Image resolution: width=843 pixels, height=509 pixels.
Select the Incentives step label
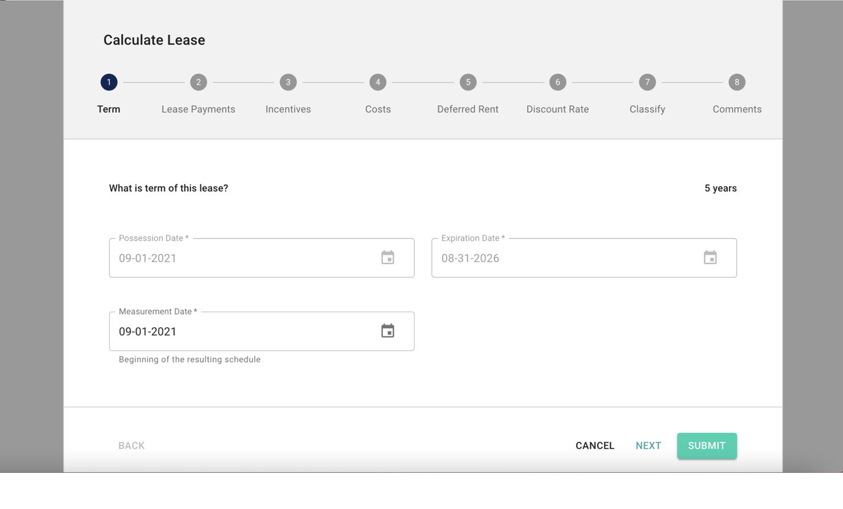coord(288,109)
